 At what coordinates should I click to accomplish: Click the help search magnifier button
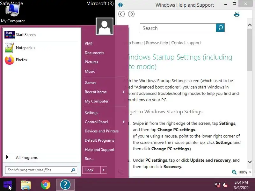[x=220, y=28]
